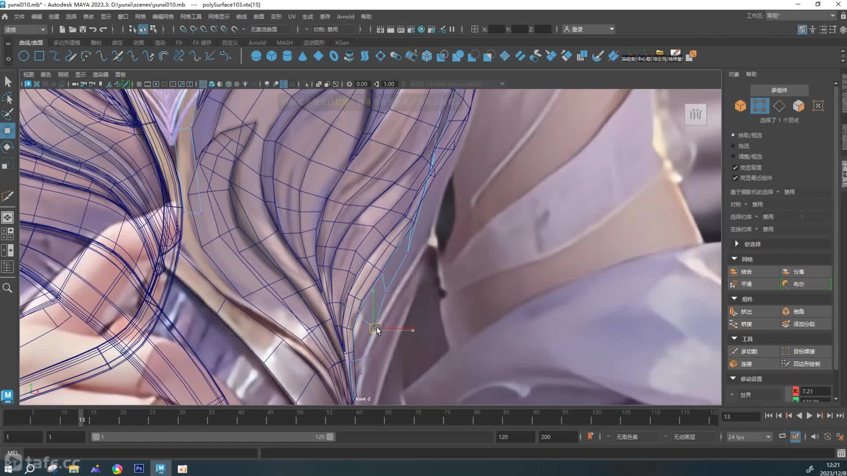Screen dimensions: 847x476
Task: Open the Arnold menu in menu bar
Action: (345, 16)
